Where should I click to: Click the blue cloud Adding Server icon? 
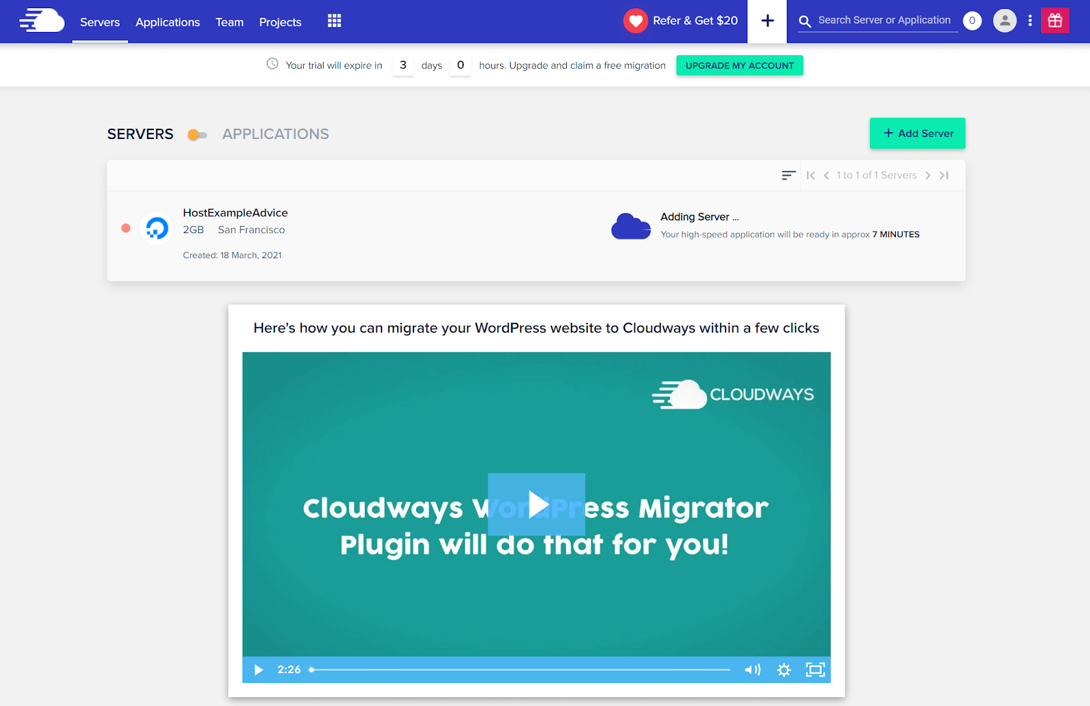point(631,226)
